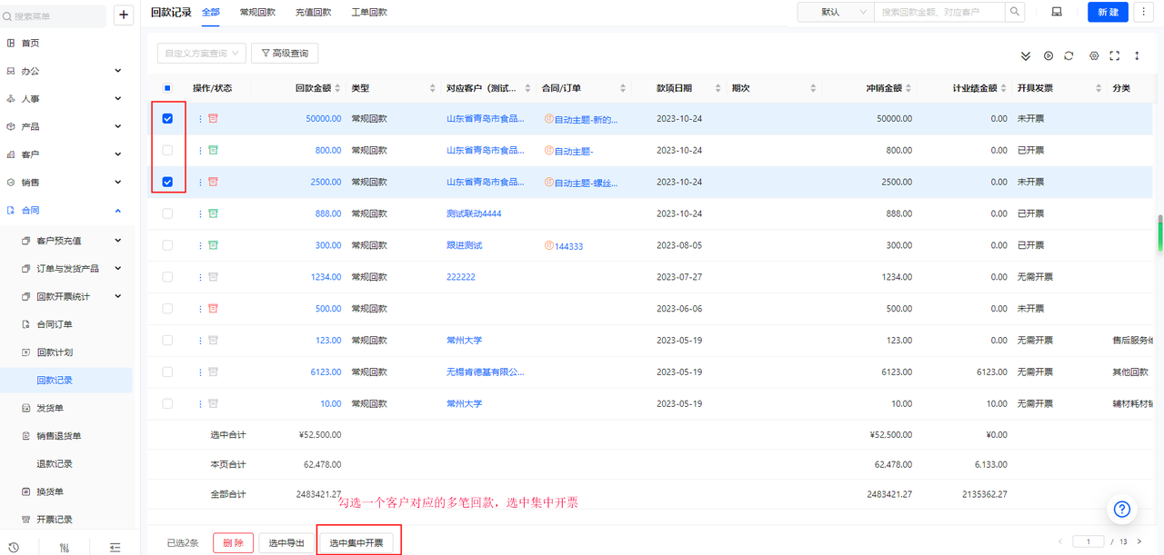The image size is (1164, 555).
Task: Uncheck the 2500.00 row checkbox
Action: click(x=167, y=182)
